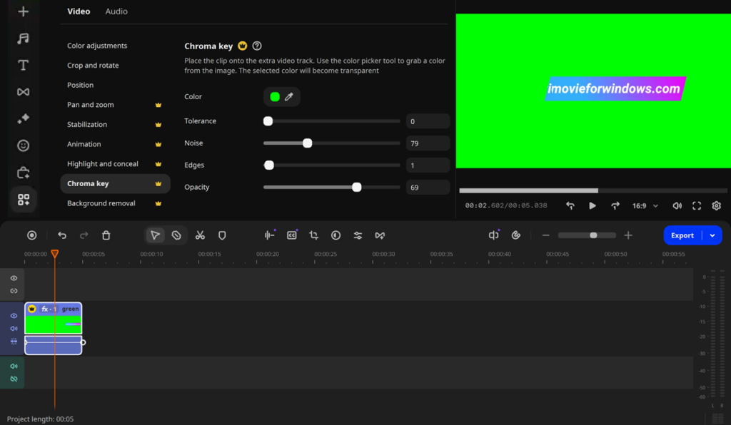Toggle the track link chain icon
The height and width of the screenshot is (425, 731).
click(x=12, y=291)
